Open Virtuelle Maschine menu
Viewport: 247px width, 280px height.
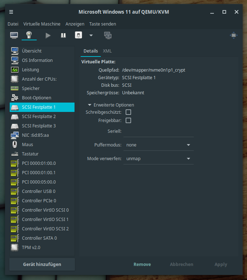42,24
